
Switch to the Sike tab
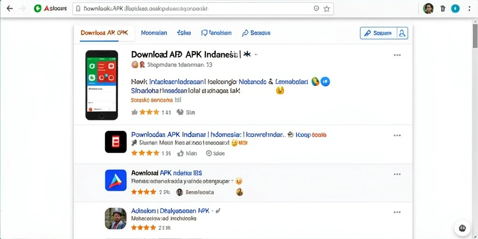tap(184, 33)
